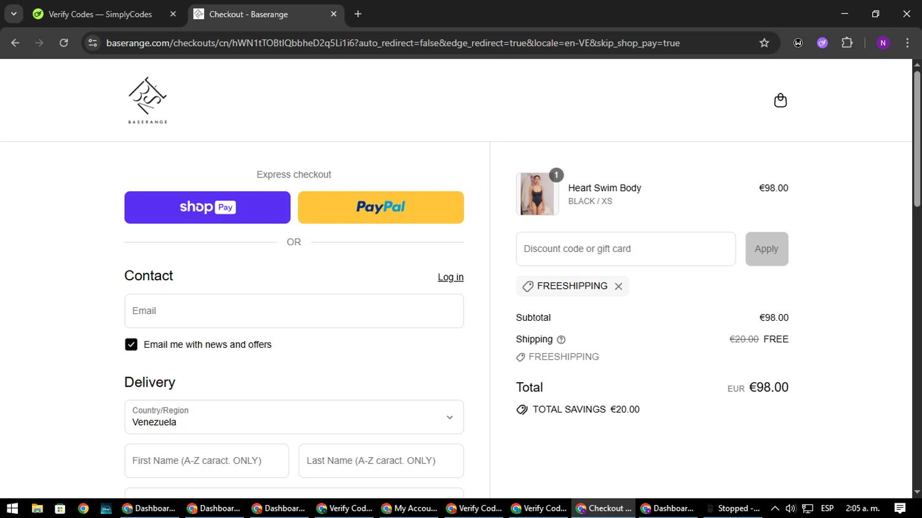Open network settings tray icon

(x=808, y=508)
